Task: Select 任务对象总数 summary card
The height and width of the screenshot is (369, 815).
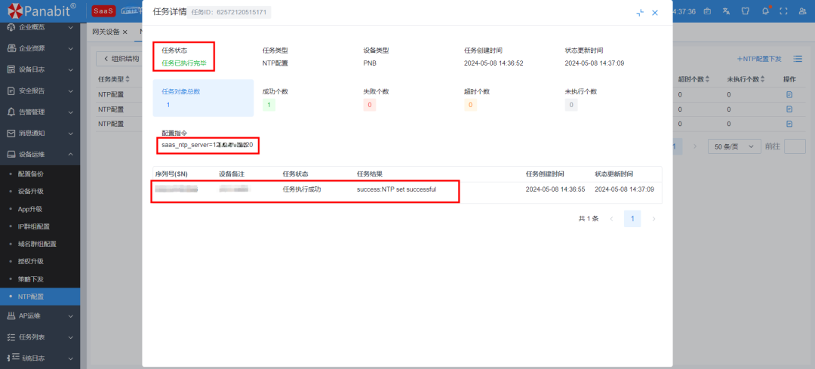Action: click(x=203, y=97)
